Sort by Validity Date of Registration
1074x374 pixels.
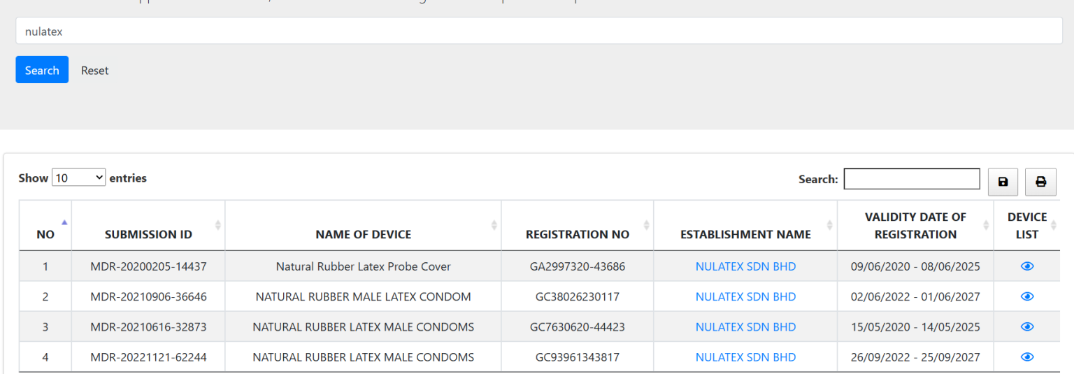pyautogui.click(x=915, y=226)
